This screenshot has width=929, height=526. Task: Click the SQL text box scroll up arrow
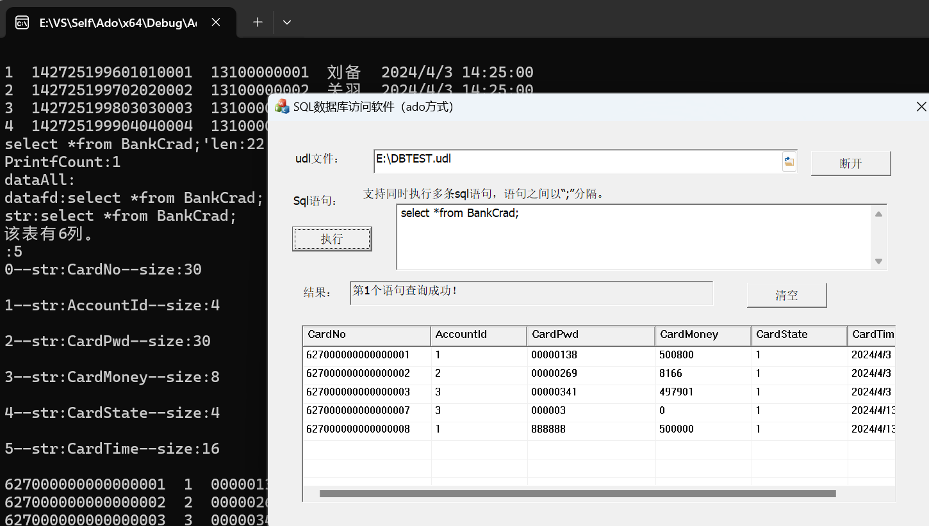pos(878,214)
